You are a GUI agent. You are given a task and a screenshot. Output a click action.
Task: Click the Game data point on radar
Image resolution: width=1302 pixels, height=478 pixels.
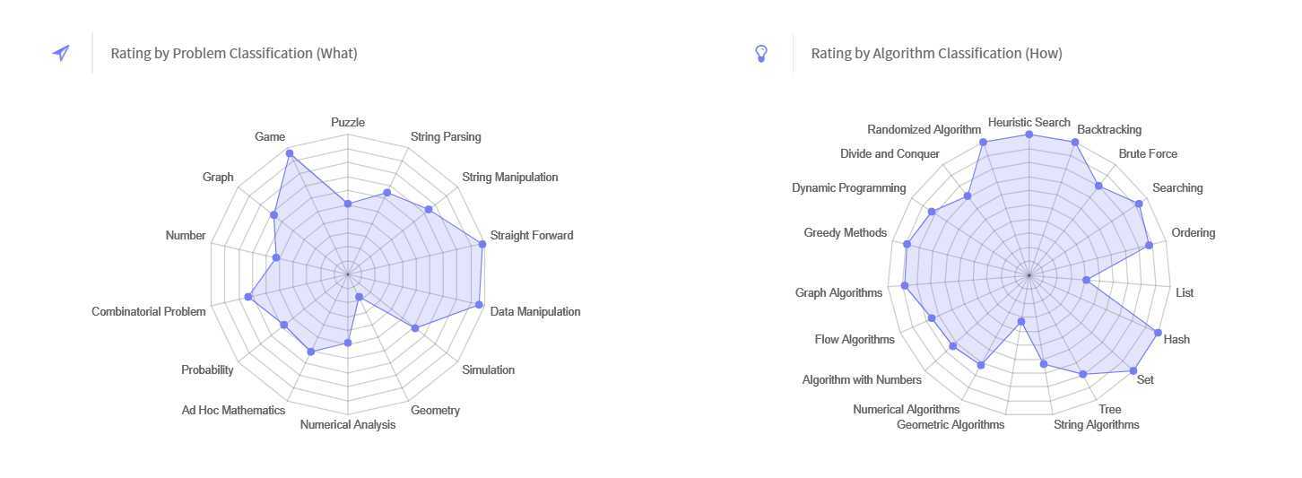pos(289,153)
